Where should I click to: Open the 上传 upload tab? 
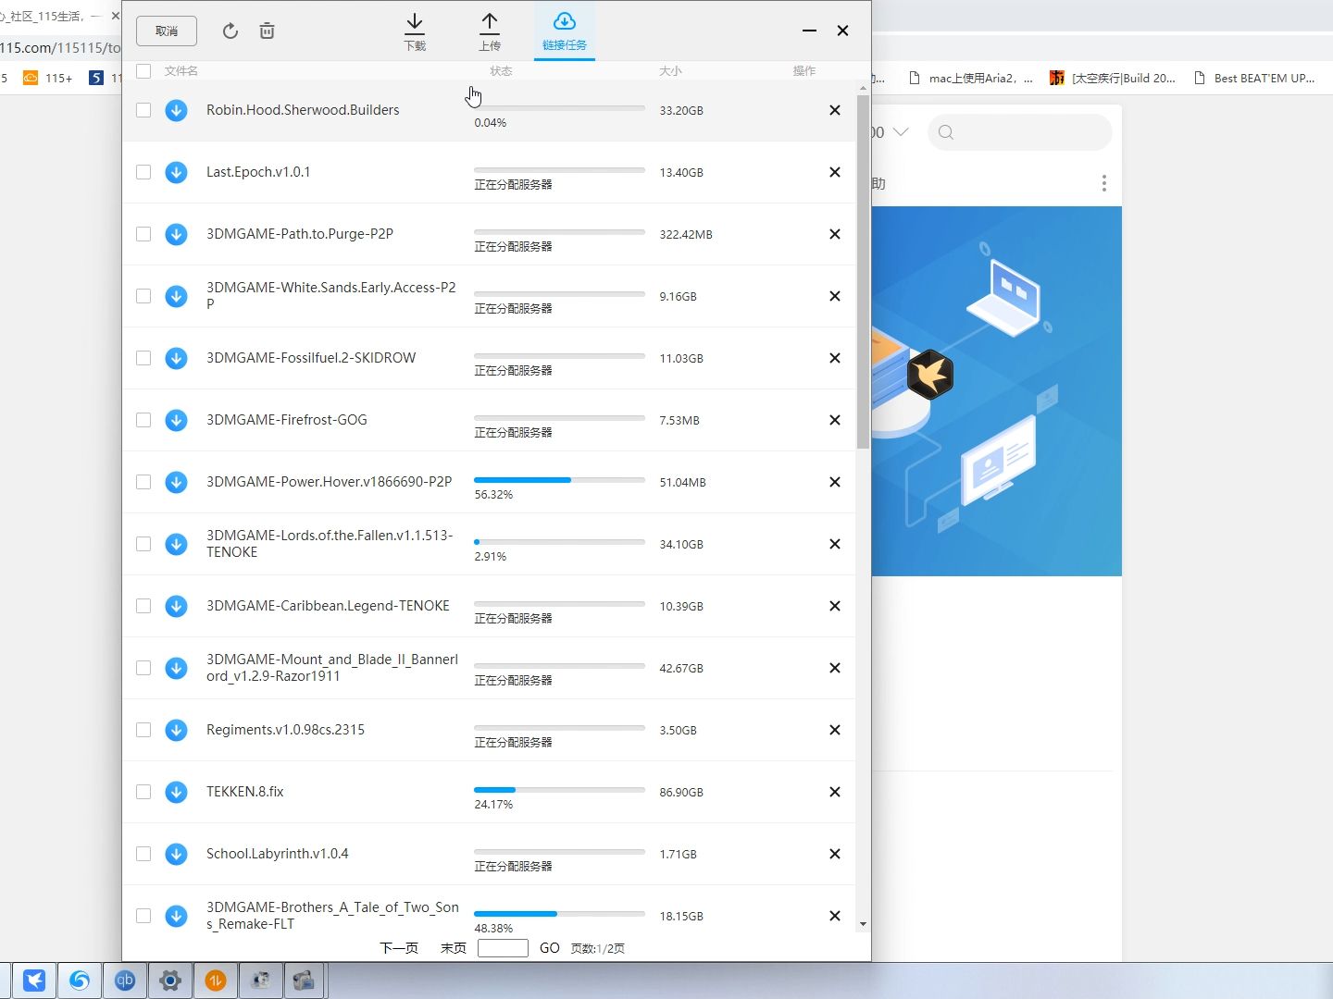point(490,31)
